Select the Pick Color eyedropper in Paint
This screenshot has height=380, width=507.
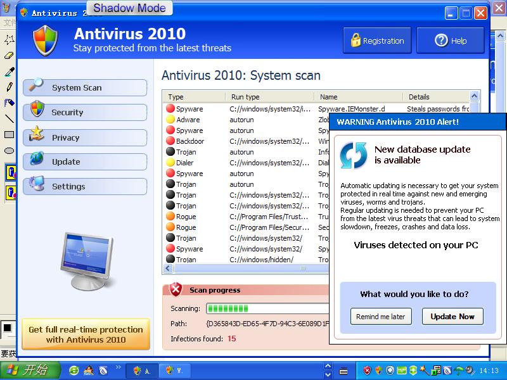(10, 72)
